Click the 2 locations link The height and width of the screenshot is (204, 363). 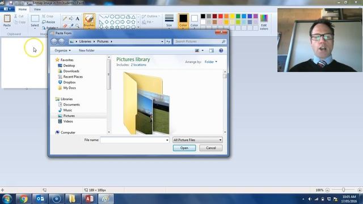[x=138, y=65]
